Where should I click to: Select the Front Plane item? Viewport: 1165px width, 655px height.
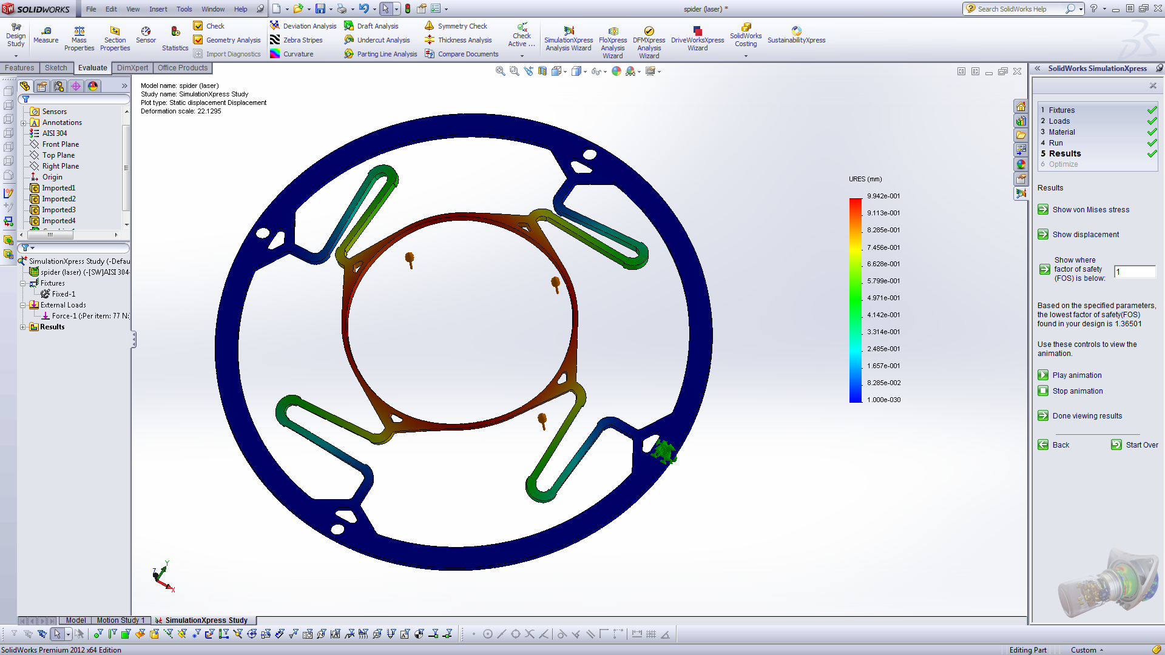pyautogui.click(x=55, y=144)
